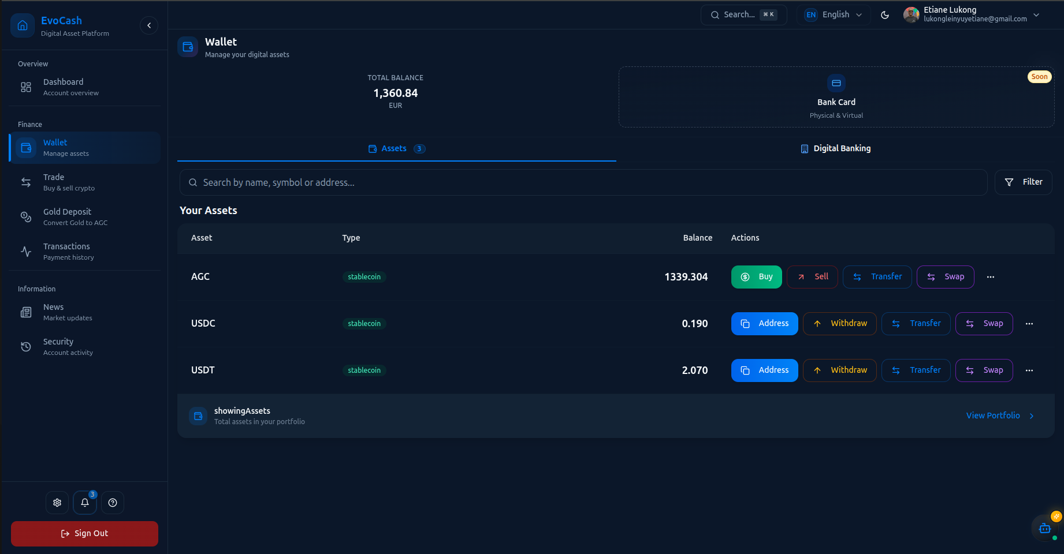The width and height of the screenshot is (1064, 554).
Task: Open the Dashboard account overview icon
Action: [25, 87]
